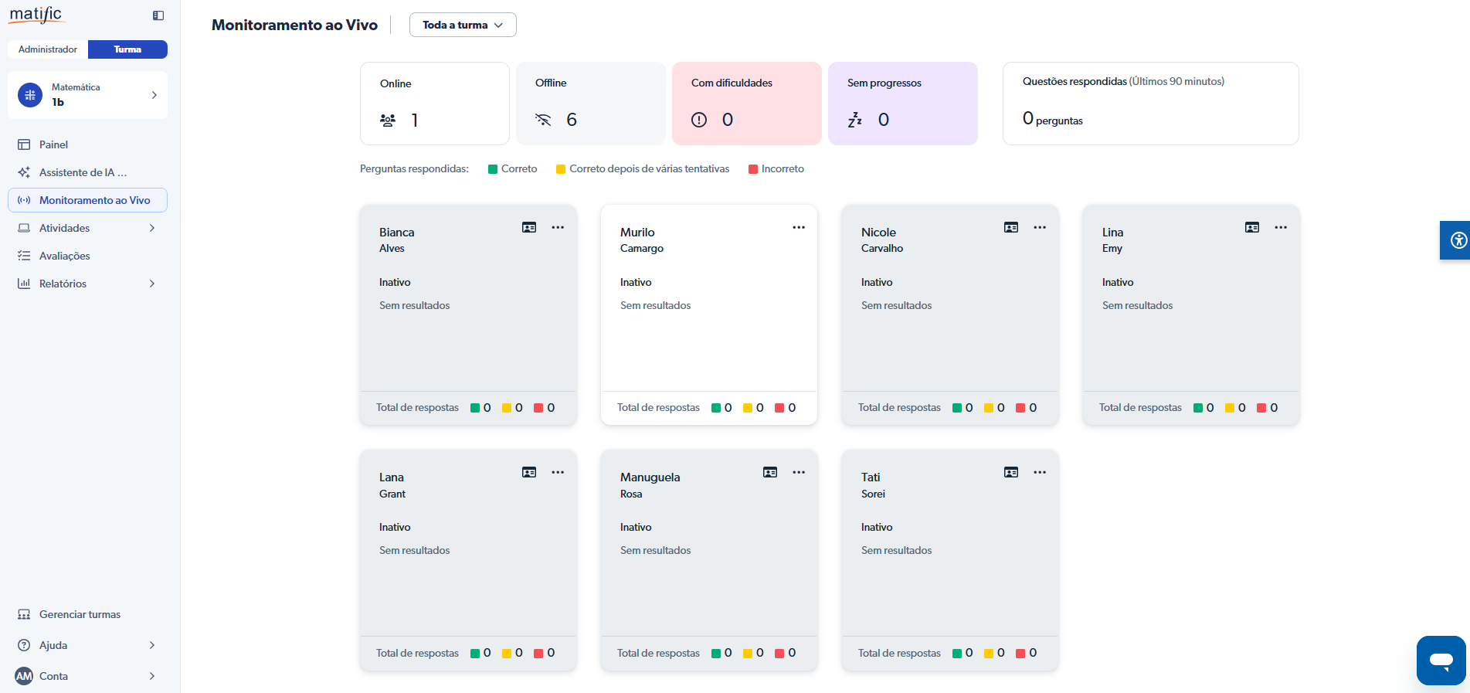The width and height of the screenshot is (1470, 693).
Task: Switch to Administrador mode
Action: pos(48,49)
